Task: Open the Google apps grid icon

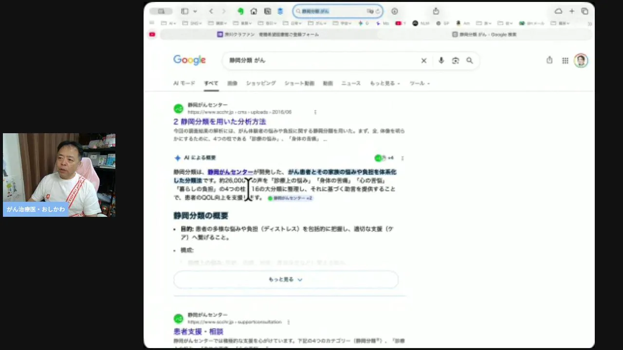Action: (565, 60)
